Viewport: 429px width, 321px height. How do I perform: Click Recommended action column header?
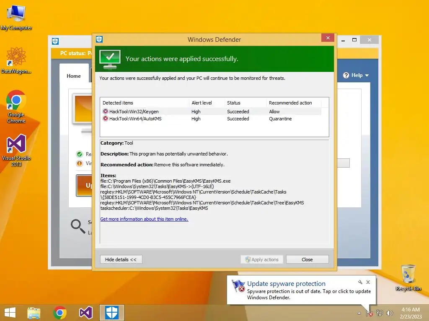[x=294, y=103]
